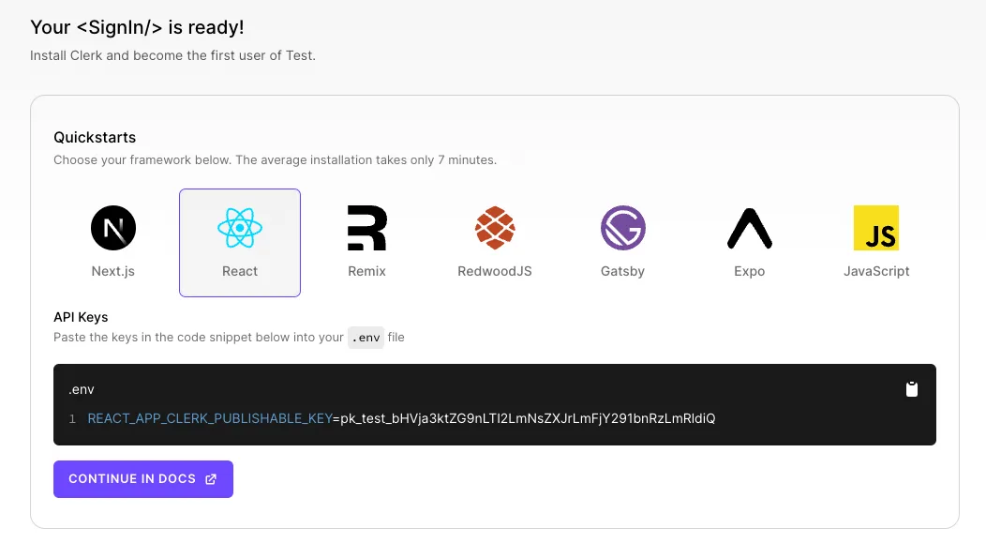Click the "Expo" framework label

click(x=750, y=271)
